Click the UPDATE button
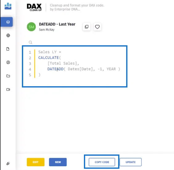 point(130,162)
